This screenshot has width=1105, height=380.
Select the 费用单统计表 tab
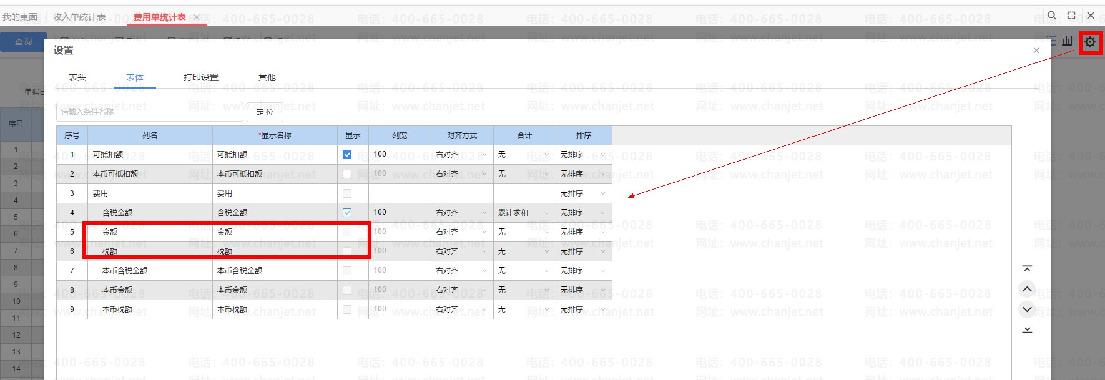159,17
